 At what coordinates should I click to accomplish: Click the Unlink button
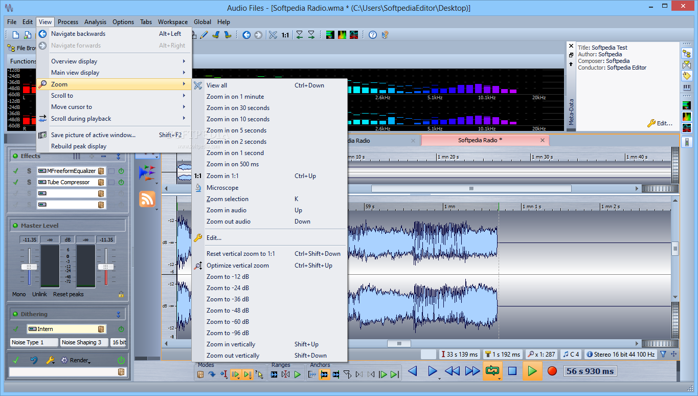tap(39, 294)
